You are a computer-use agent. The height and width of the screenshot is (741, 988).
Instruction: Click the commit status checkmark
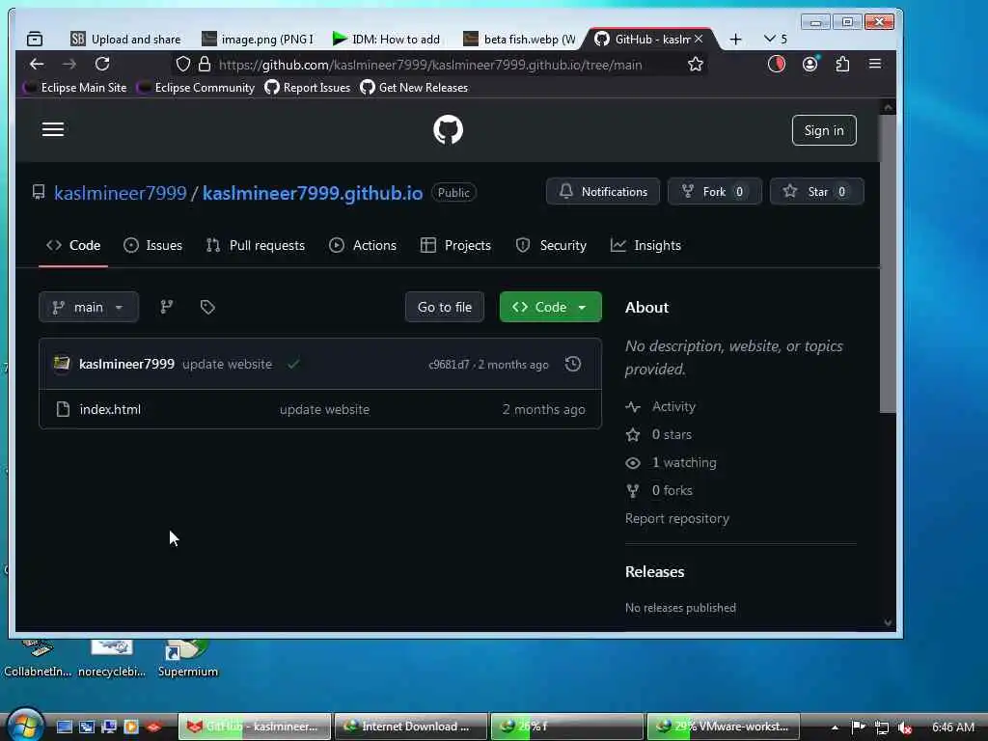(293, 364)
